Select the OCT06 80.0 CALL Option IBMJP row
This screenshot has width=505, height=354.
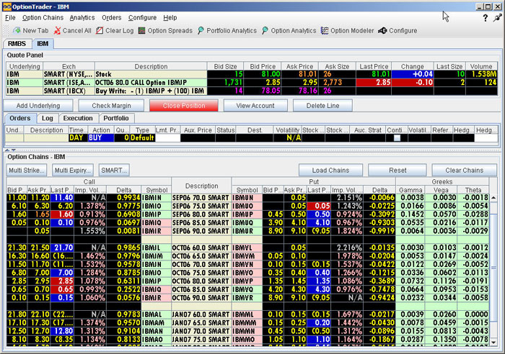coord(252,83)
